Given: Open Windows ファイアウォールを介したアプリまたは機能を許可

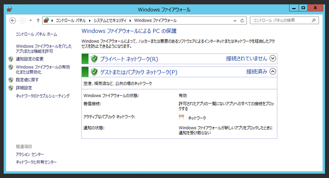Looking at the screenshot, I should (x=44, y=48).
